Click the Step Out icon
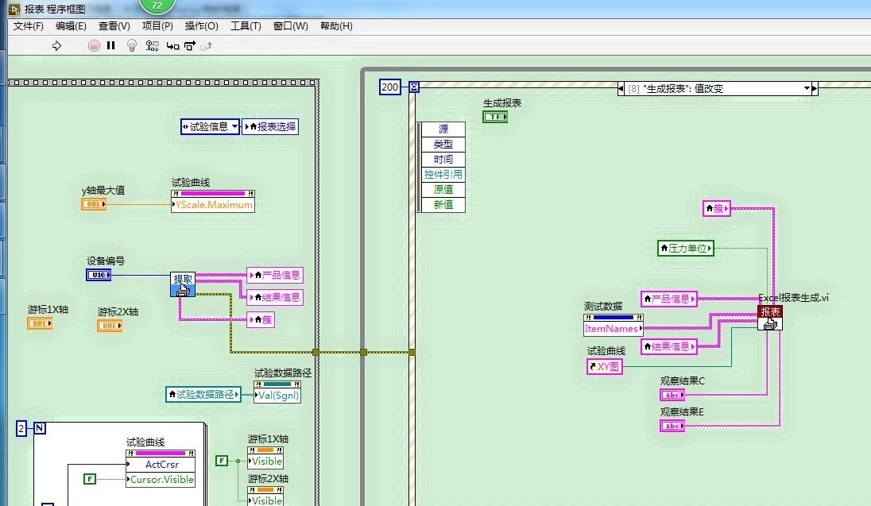Screen dimensions: 871x506 coord(206,46)
